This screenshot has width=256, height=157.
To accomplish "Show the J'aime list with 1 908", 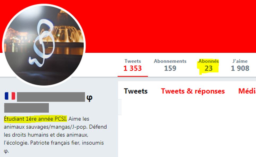I will (240, 66).
